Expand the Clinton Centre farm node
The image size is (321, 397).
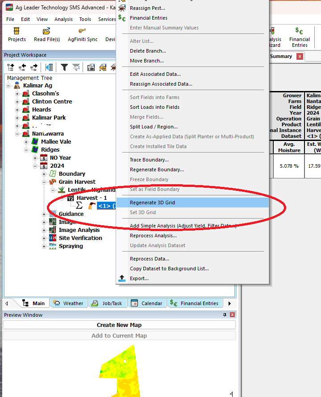[17, 102]
